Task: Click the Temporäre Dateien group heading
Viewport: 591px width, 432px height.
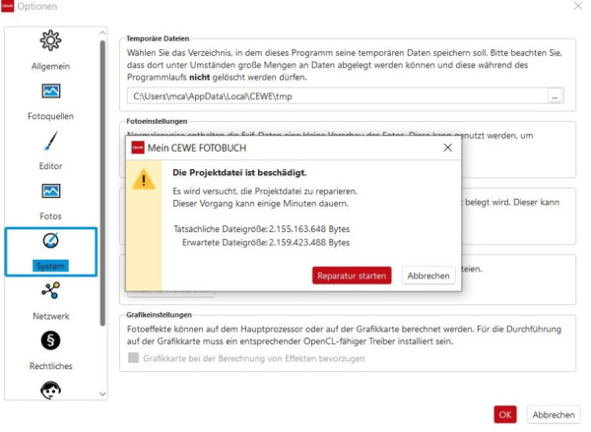Action: pyautogui.click(x=158, y=38)
